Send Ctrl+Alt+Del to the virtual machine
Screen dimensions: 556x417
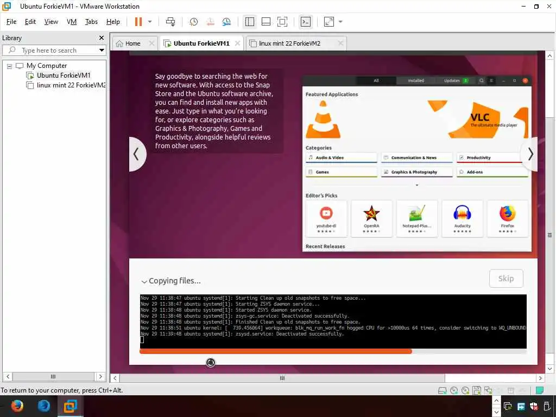click(170, 22)
